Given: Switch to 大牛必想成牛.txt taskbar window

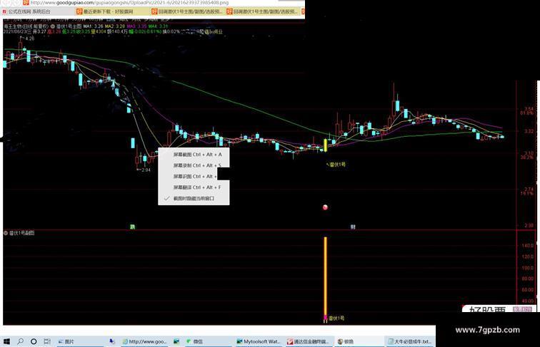Looking at the screenshot, I should click(x=409, y=341).
